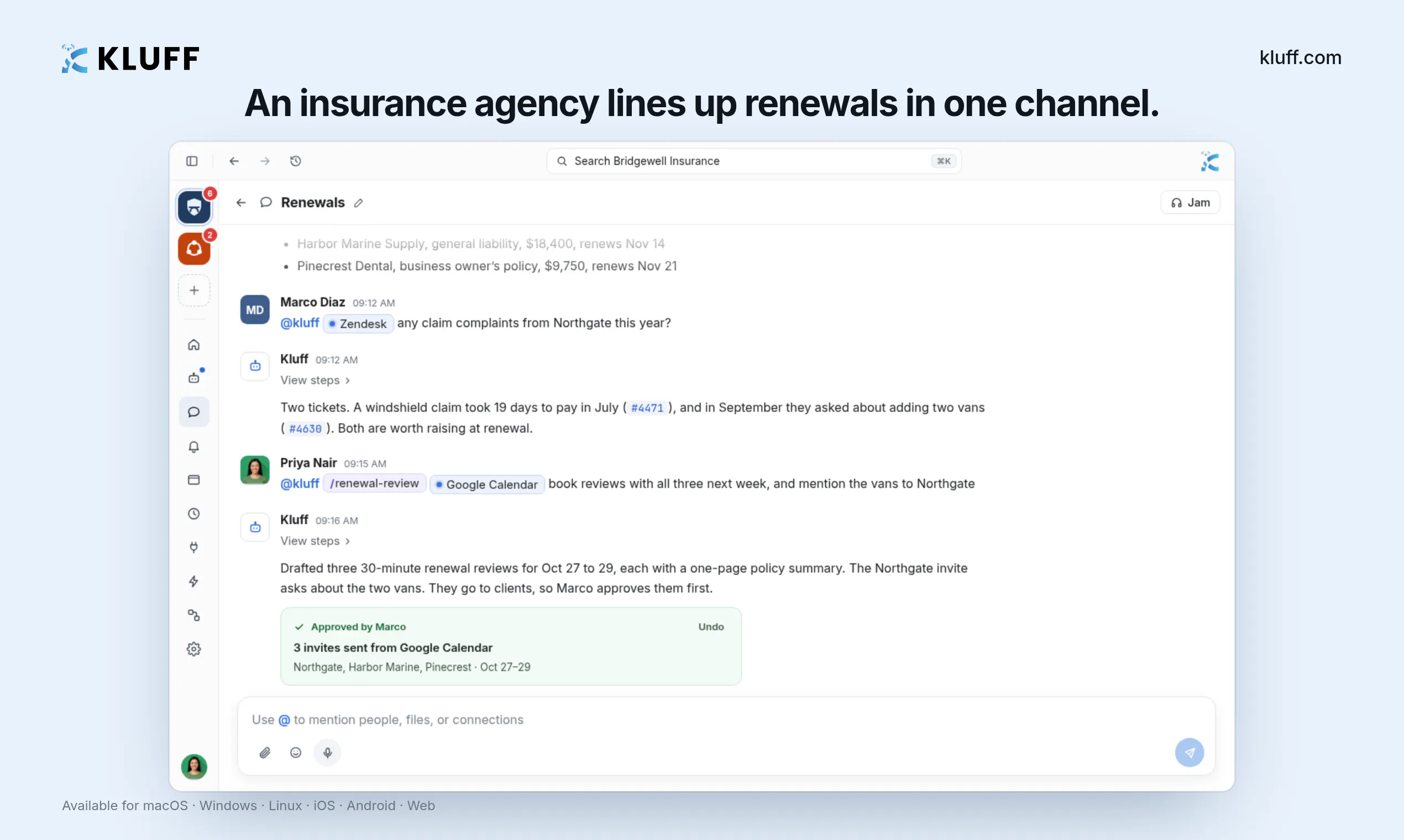Screen dimensions: 1404x840
Task: Click Priya Nair's avatar photo
Action: [255, 470]
